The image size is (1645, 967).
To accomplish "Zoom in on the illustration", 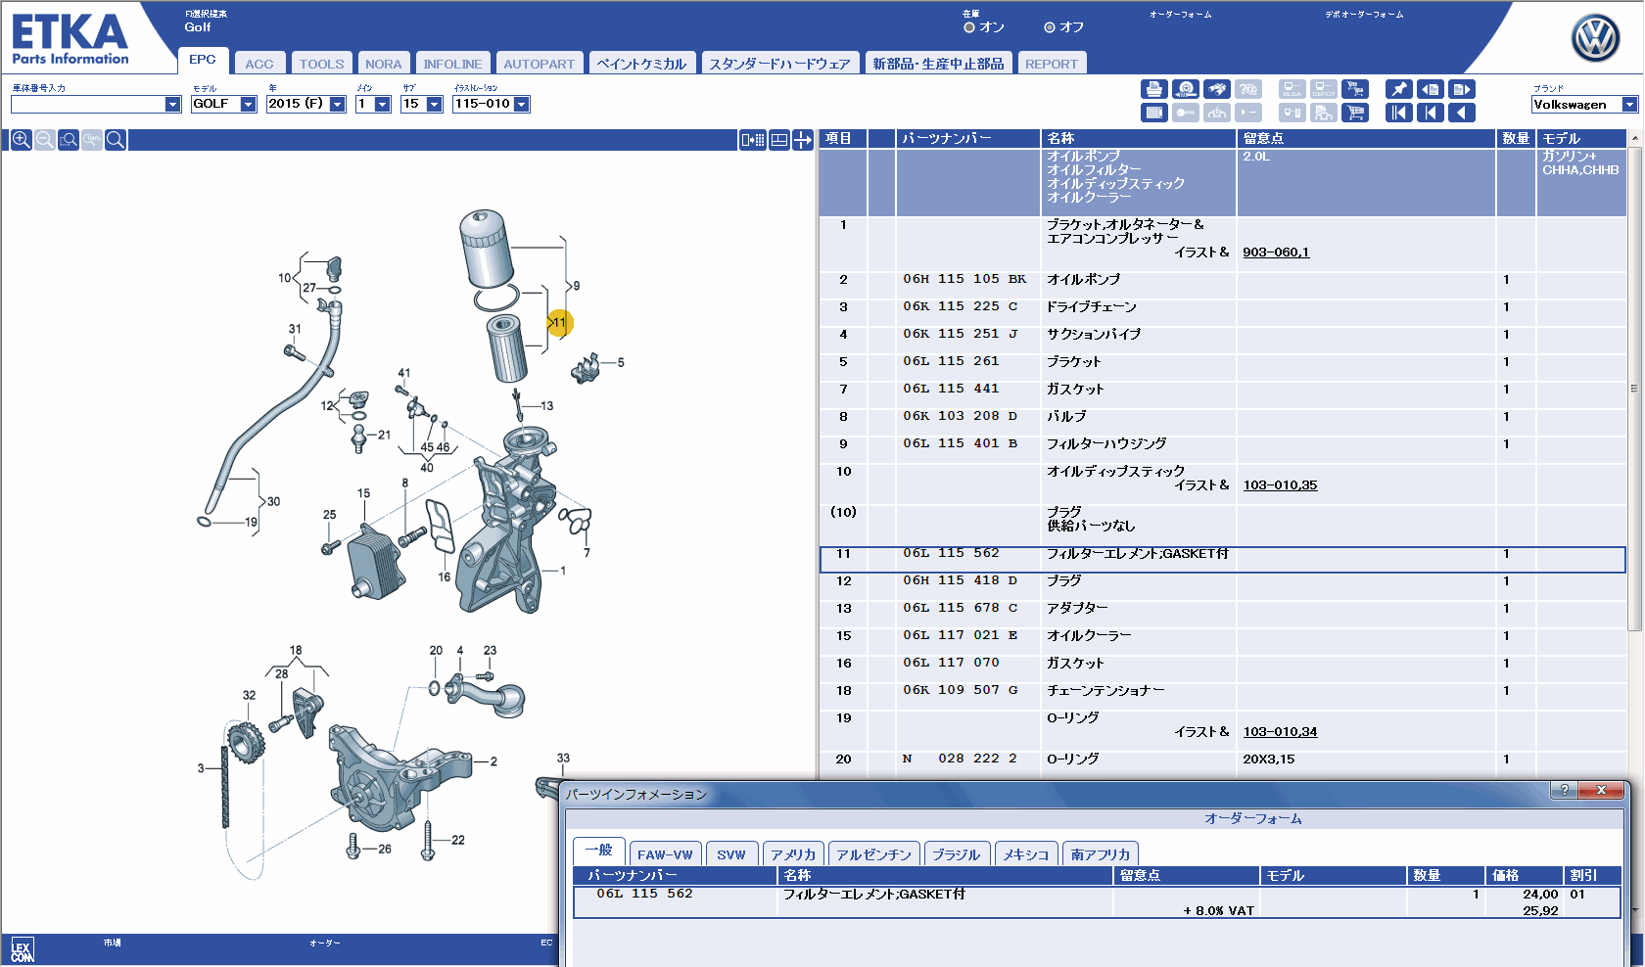I will click(x=21, y=140).
